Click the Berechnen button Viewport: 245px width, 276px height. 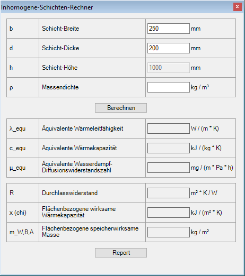click(121, 108)
